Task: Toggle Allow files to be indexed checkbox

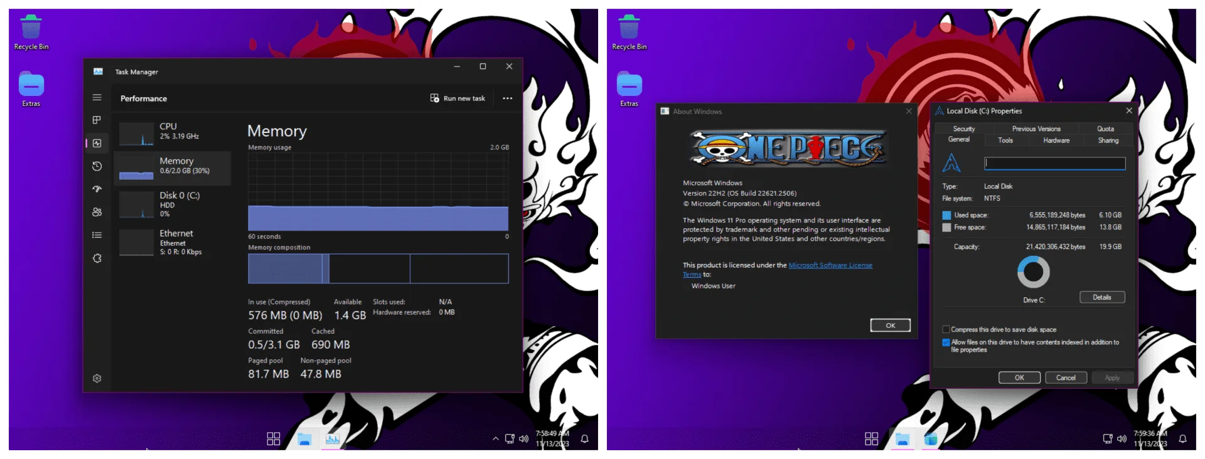Action: coord(946,342)
